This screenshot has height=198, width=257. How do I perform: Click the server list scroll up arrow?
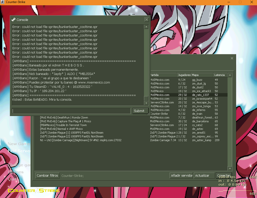coord(230,75)
